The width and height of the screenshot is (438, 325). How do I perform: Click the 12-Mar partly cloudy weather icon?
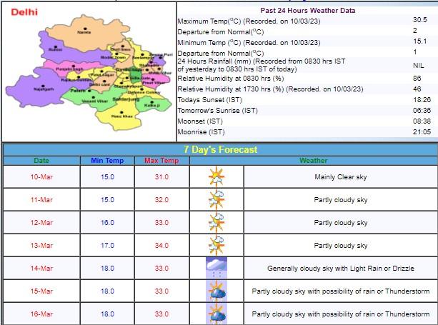pyautogui.click(x=216, y=222)
